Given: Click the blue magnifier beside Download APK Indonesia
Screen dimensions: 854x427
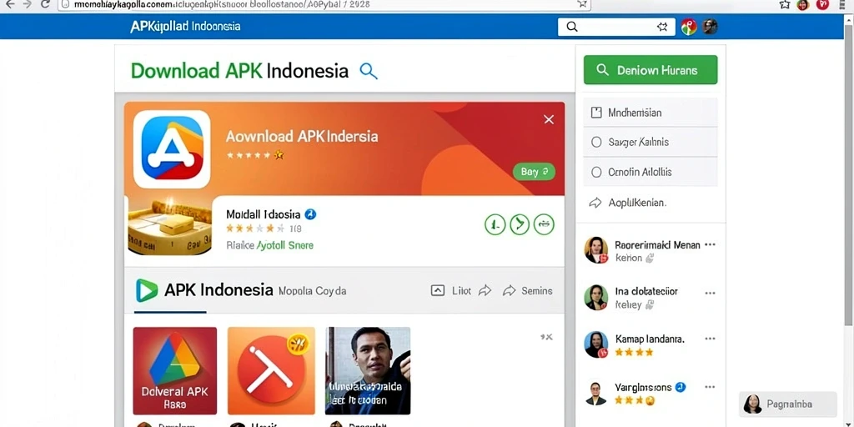Looking at the screenshot, I should [369, 71].
